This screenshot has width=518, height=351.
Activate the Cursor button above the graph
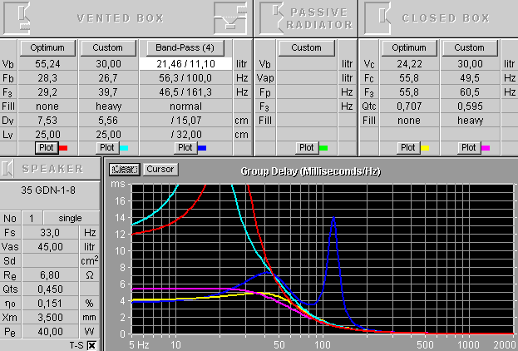click(x=159, y=169)
